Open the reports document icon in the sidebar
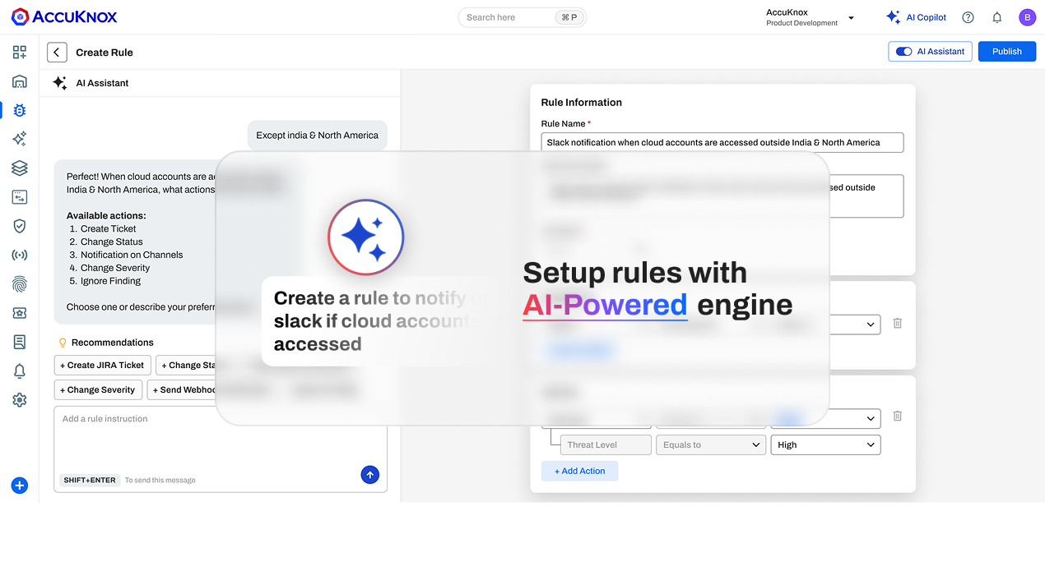1045x580 pixels. (19, 342)
